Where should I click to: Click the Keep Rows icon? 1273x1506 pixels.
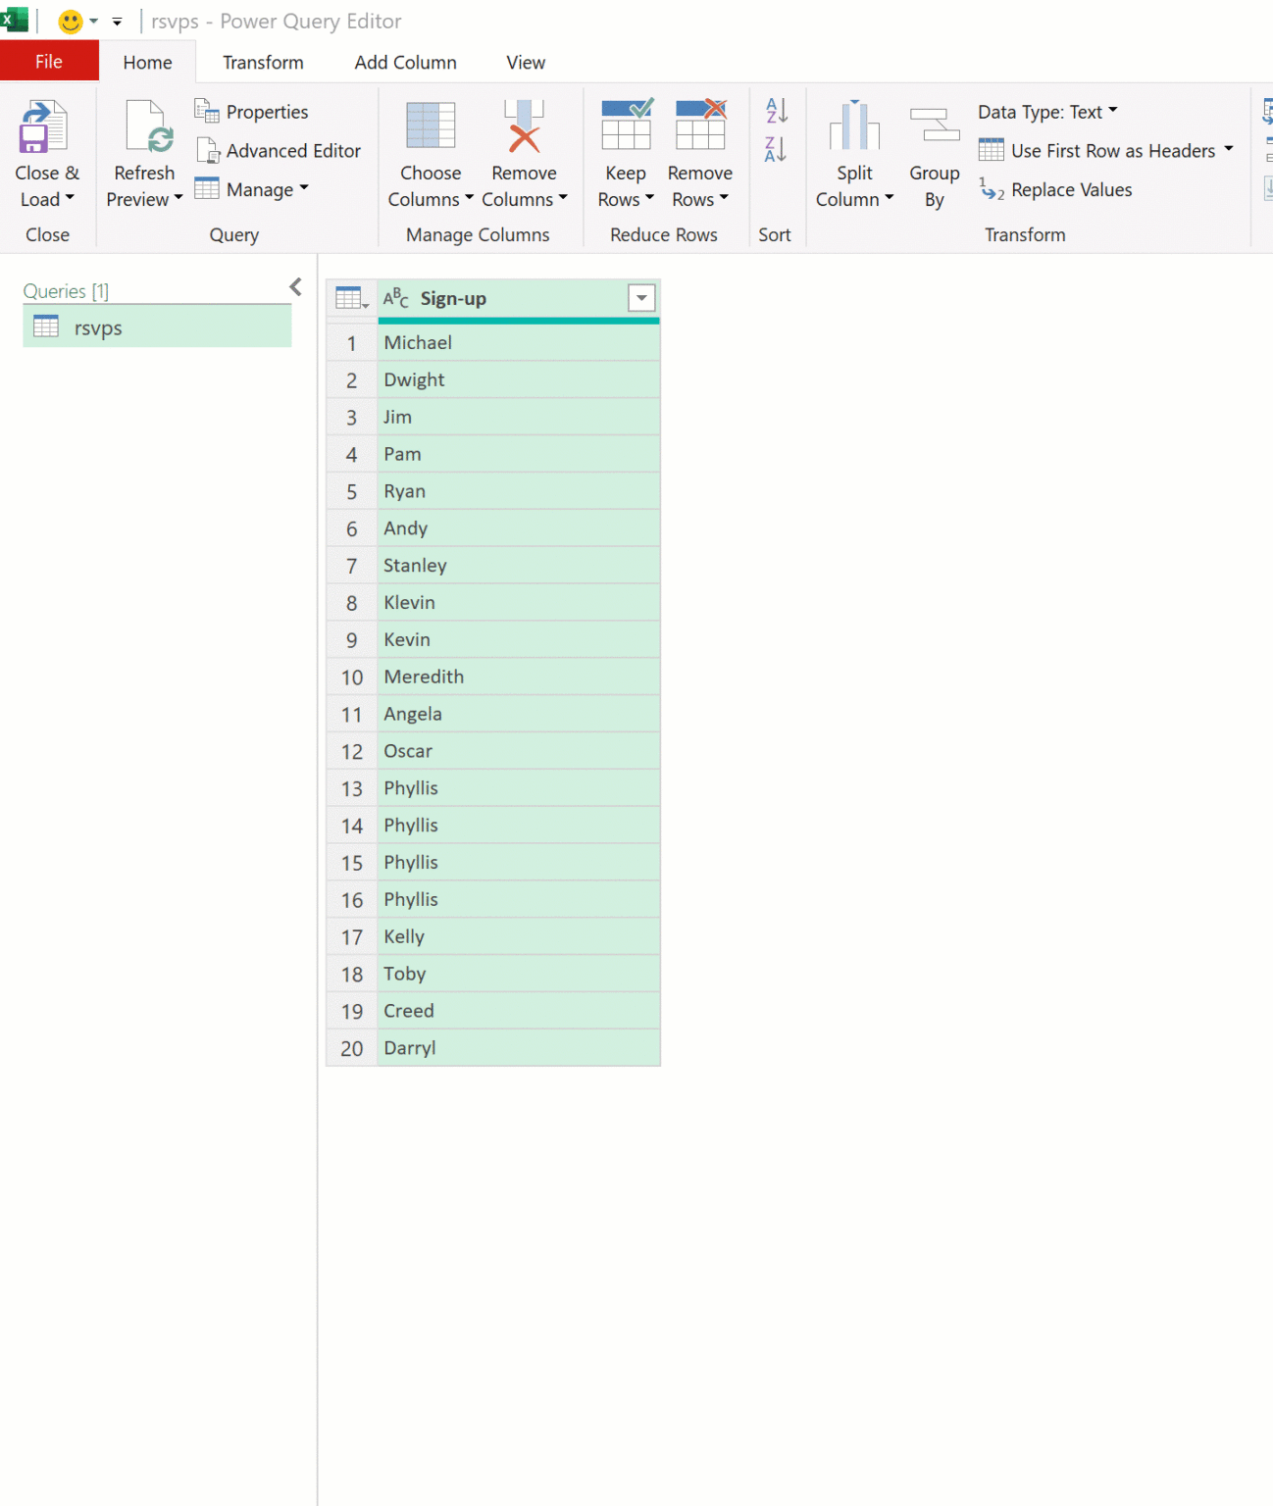pyautogui.click(x=627, y=125)
